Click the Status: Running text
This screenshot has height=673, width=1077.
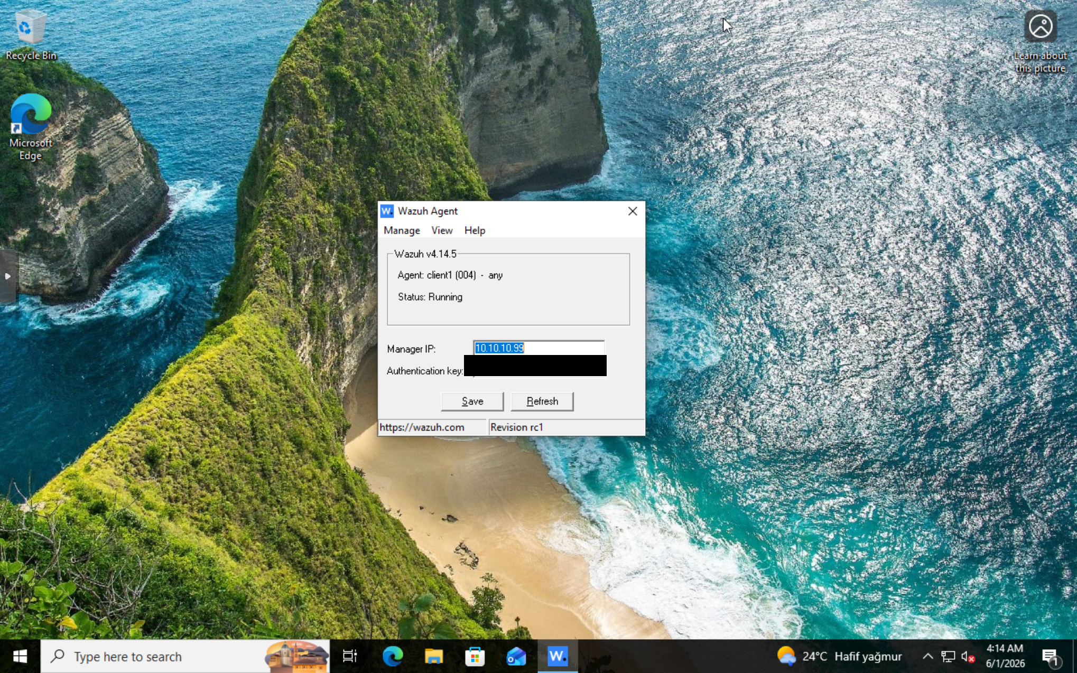[x=430, y=297]
